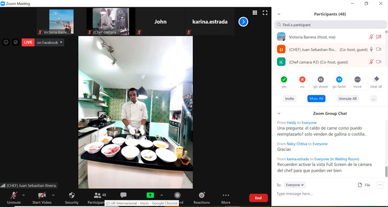
Task: Open the encryption shield icon
Action: pos(16,42)
